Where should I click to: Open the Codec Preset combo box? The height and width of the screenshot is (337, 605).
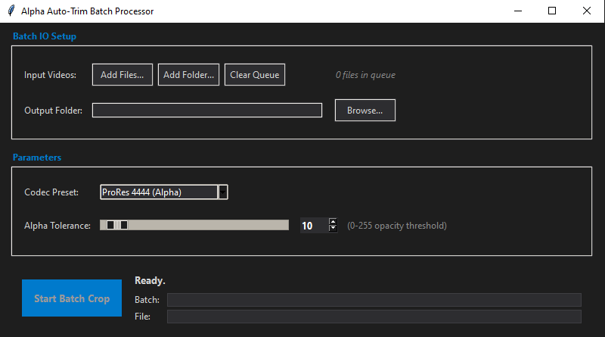pos(159,192)
